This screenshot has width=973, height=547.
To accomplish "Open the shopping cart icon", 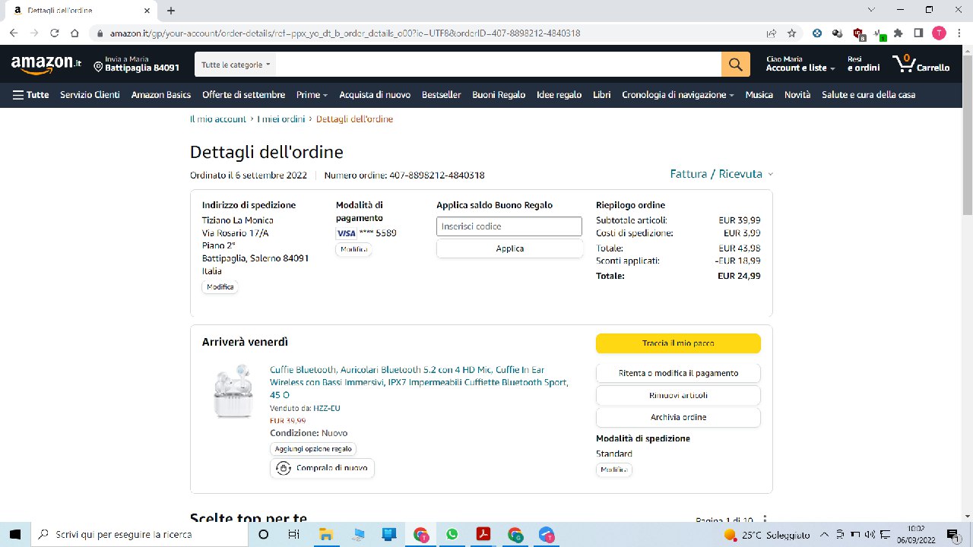I will pyautogui.click(x=921, y=65).
